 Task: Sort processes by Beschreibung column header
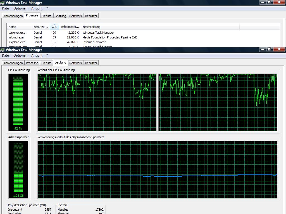160,27
